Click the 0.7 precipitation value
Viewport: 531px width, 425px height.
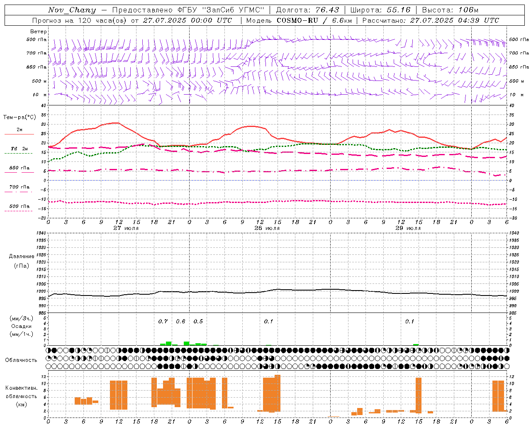(163, 321)
